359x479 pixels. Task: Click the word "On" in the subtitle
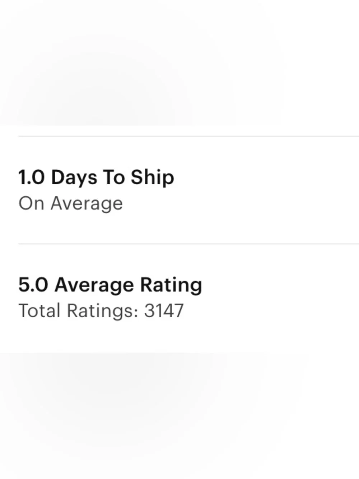tap(31, 203)
